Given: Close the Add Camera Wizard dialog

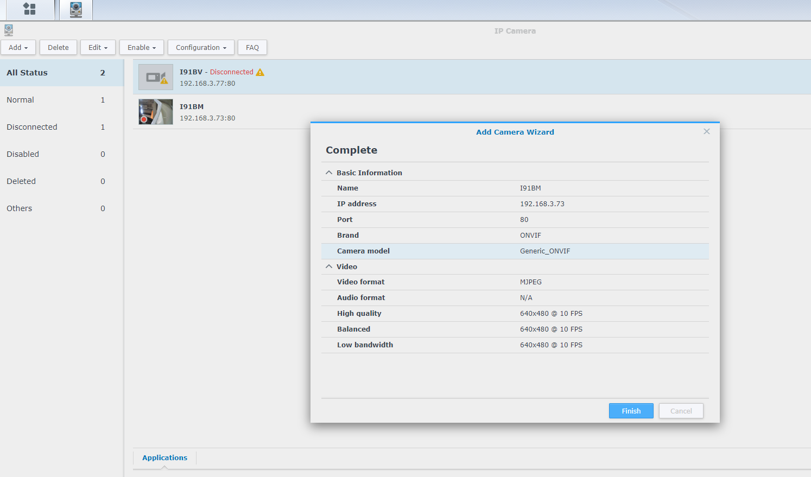Looking at the screenshot, I should [x=706, y=131].
